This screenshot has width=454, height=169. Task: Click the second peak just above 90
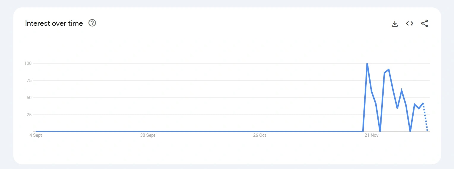[x=389, y=70]
